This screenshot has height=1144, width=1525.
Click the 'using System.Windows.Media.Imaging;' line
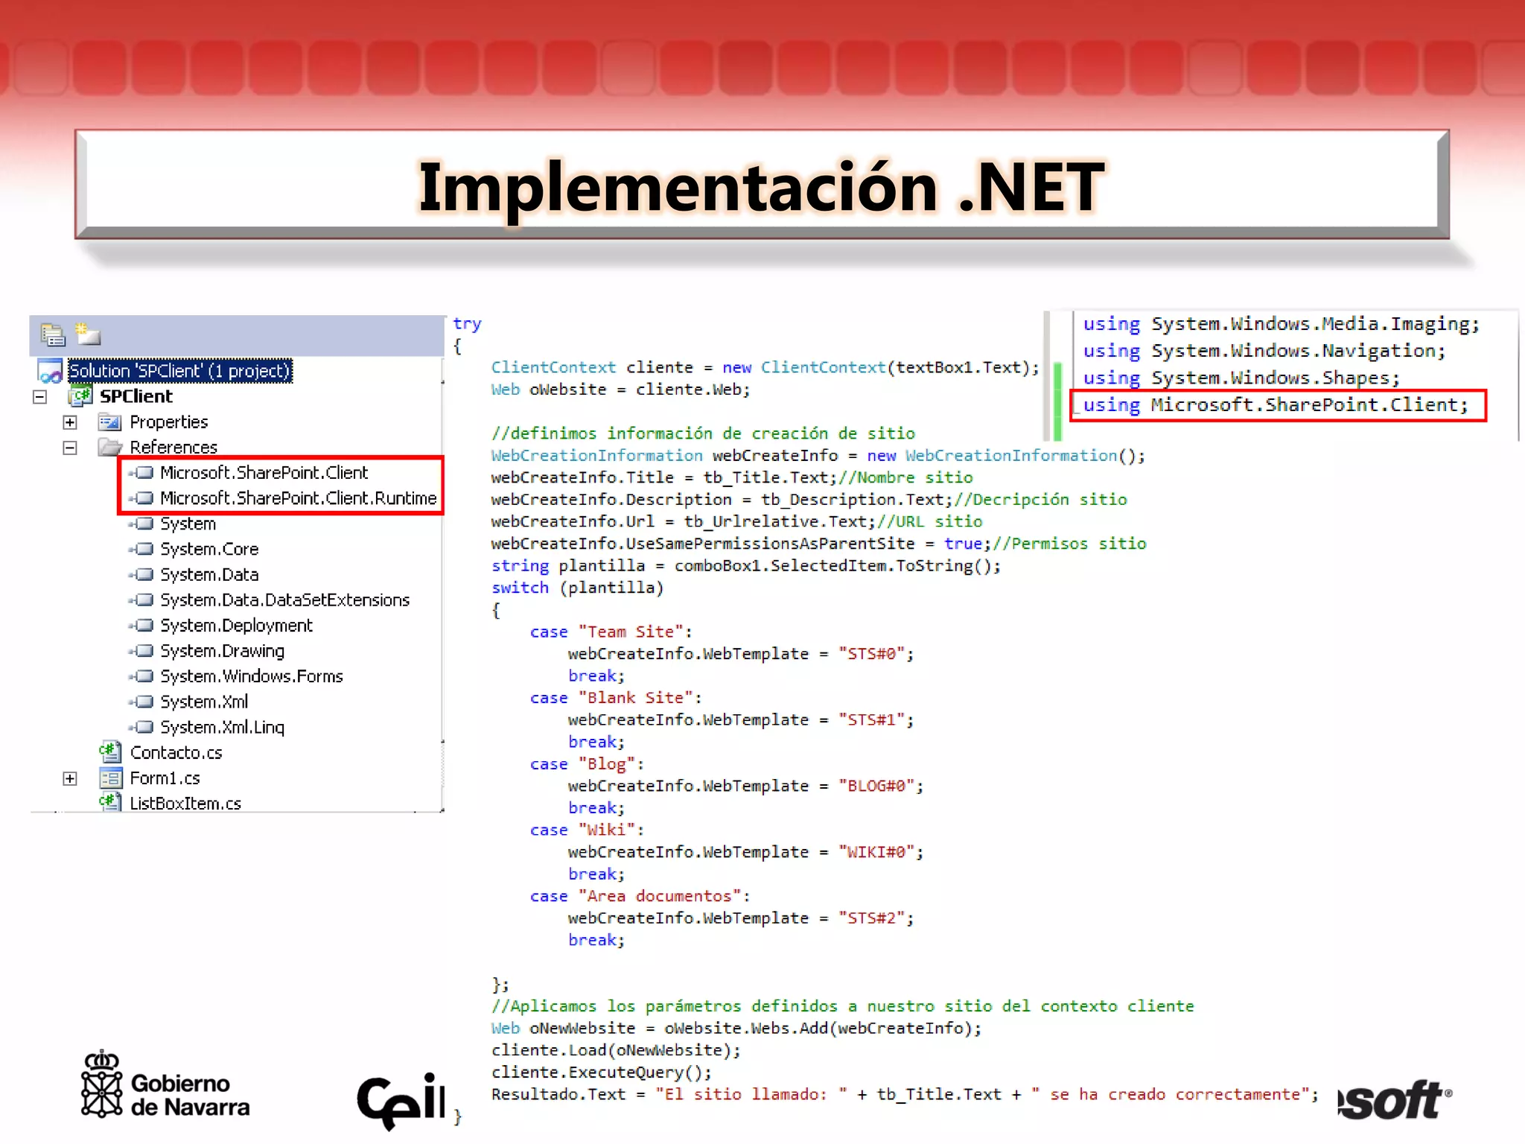pos(1281,324)
